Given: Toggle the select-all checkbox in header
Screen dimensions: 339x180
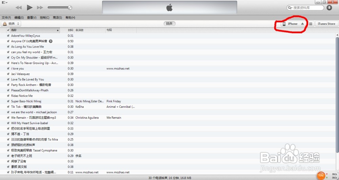Looking at the screenshot, I should pos(8,30).
